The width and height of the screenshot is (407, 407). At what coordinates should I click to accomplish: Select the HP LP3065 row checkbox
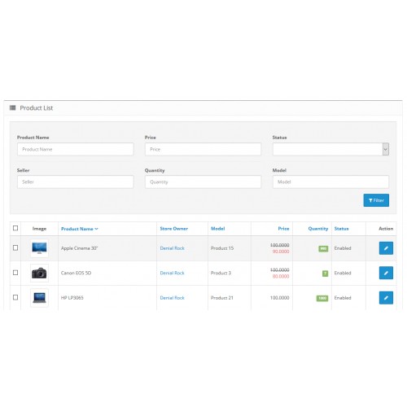[x=15, y=297]
